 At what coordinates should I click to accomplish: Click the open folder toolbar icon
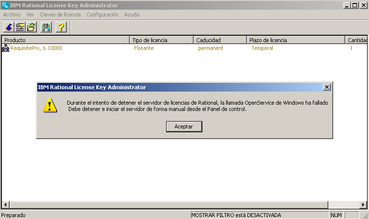(31, 27)
